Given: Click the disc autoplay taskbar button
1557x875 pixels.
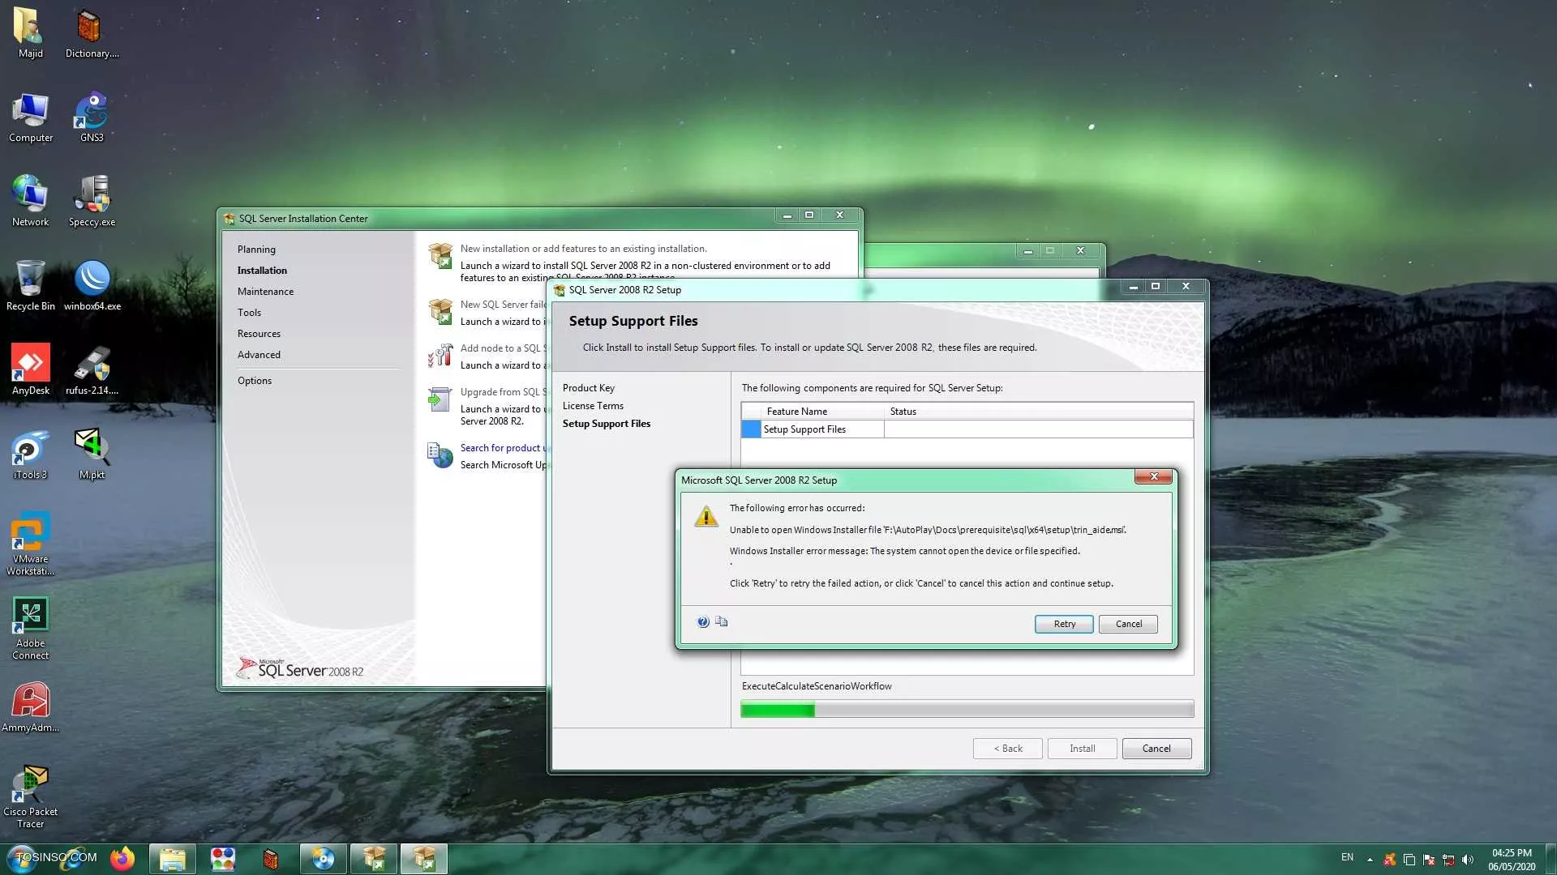Looking at the screenshot, I should (x=323, y=859).
